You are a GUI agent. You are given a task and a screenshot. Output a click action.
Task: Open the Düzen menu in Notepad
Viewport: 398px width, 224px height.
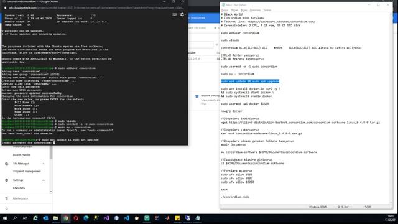click(234, 10)
